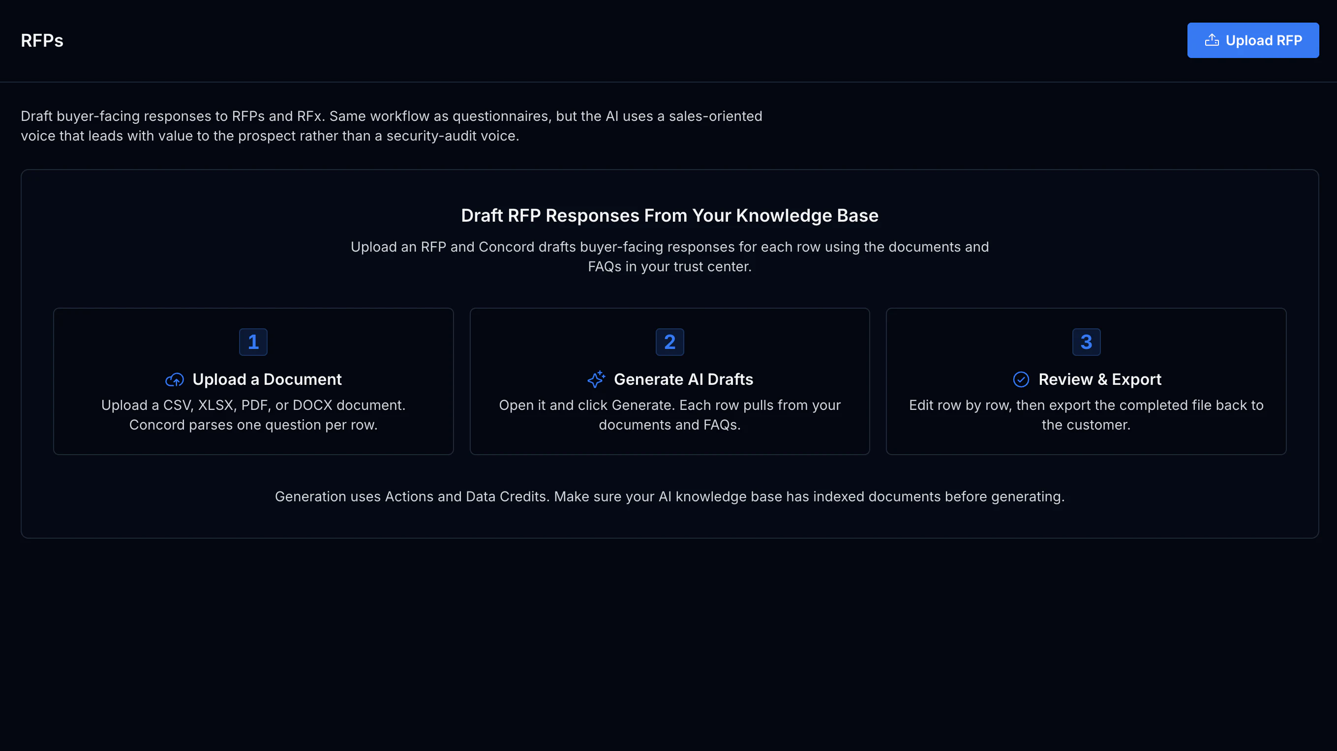Click the Upload a Document heading
1337x751 pixels.
[267, 379]
